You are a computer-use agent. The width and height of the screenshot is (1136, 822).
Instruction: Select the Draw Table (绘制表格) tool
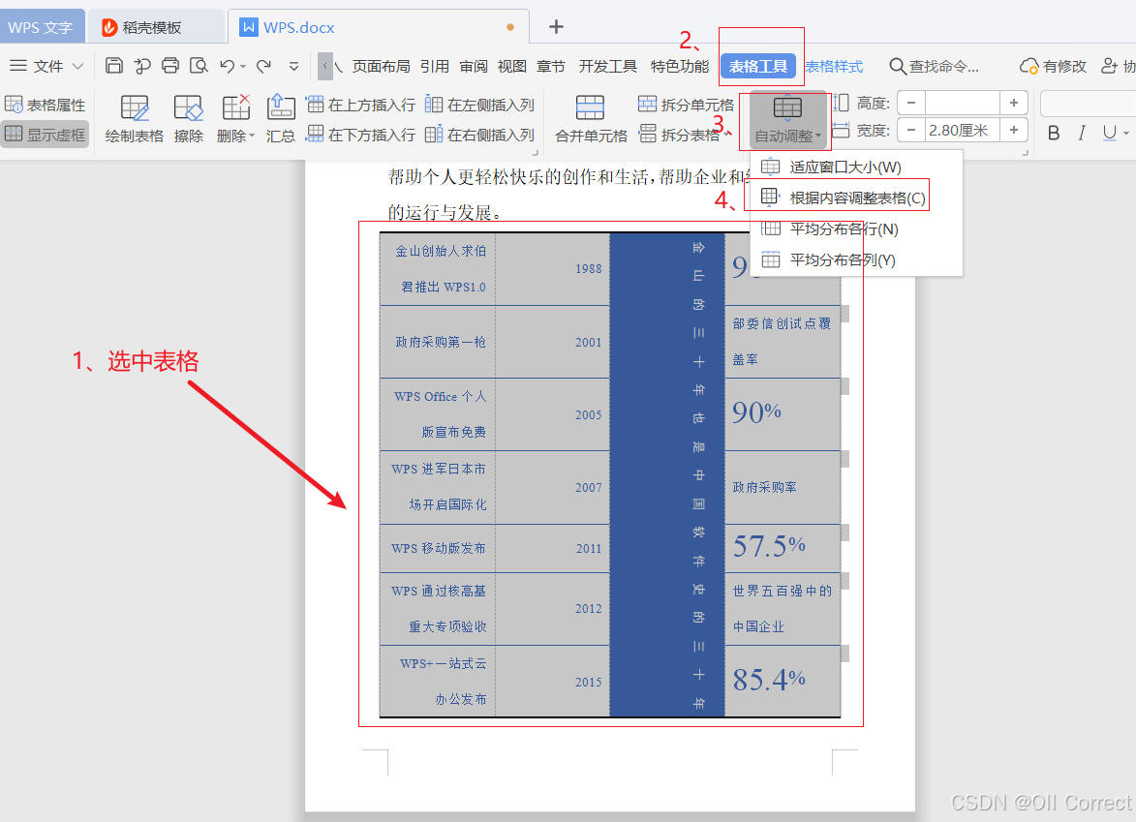(134, 119)
